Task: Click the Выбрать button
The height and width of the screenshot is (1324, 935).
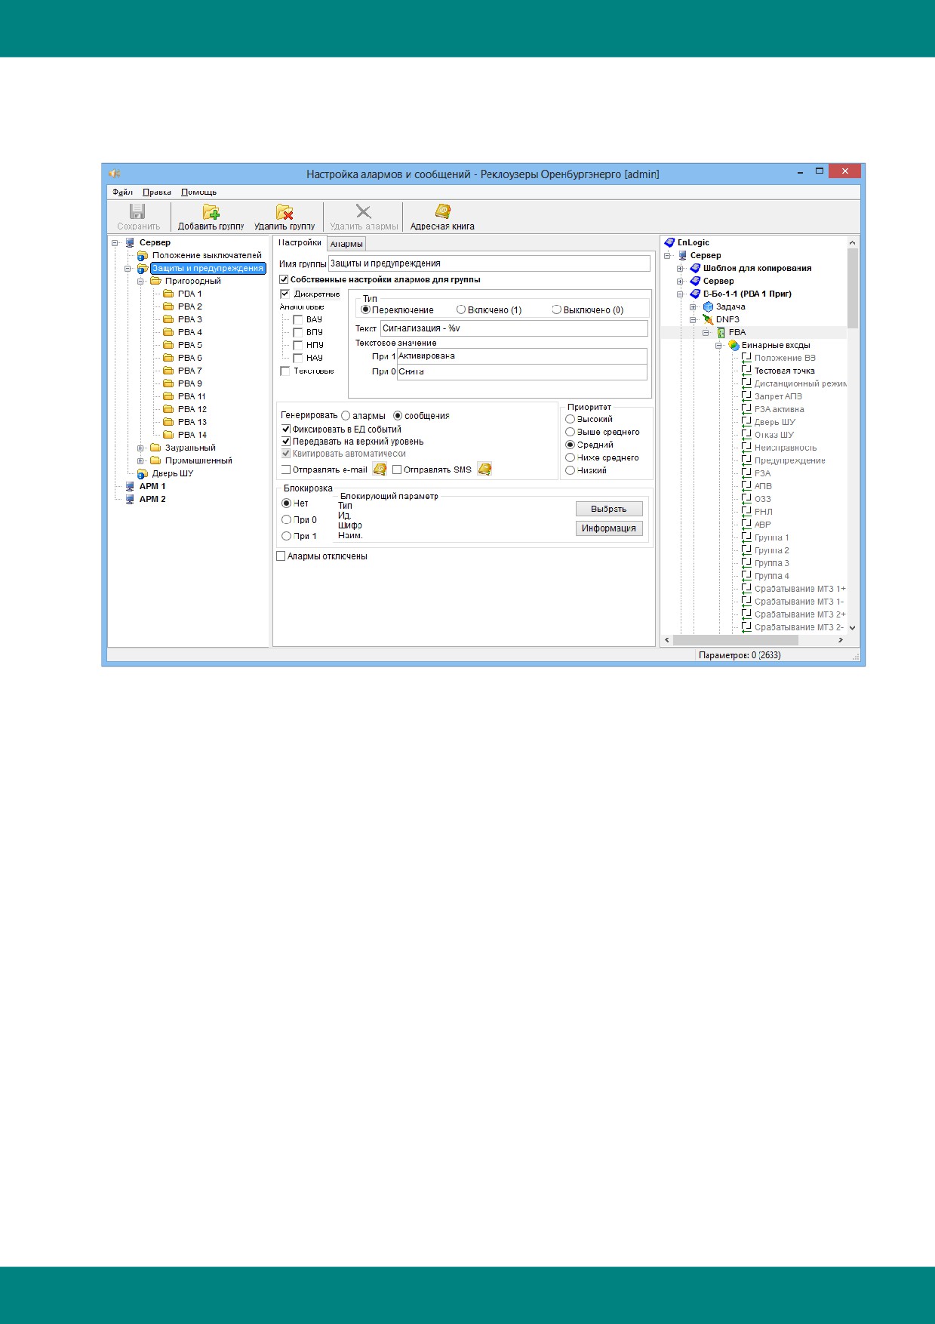Action: [609, 509]
